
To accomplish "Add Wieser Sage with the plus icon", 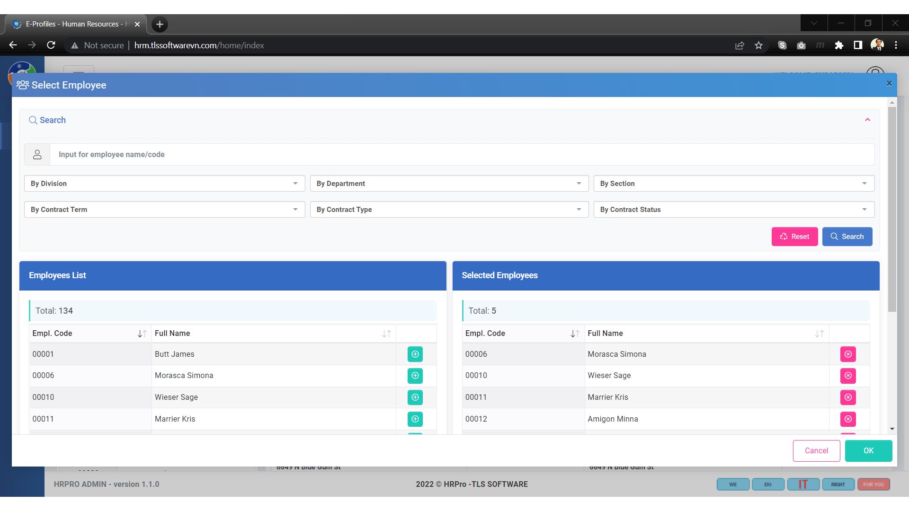I will tap(415, 397).
